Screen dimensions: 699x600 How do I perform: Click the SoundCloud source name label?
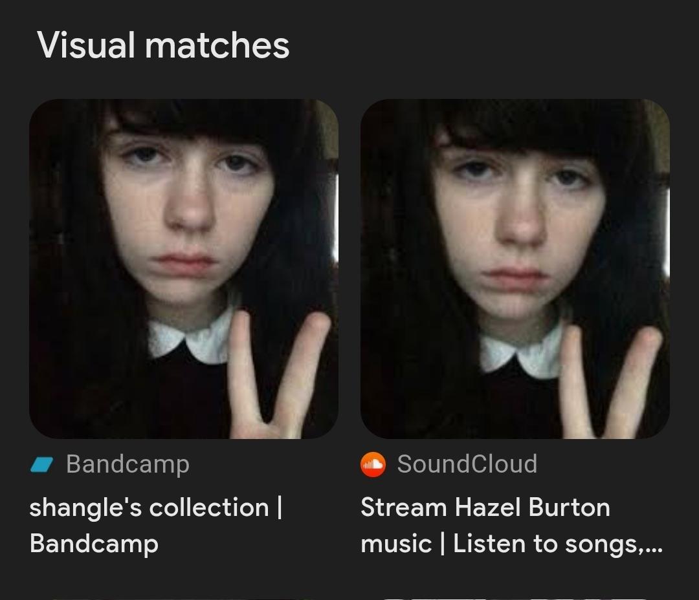coord(467,464)
